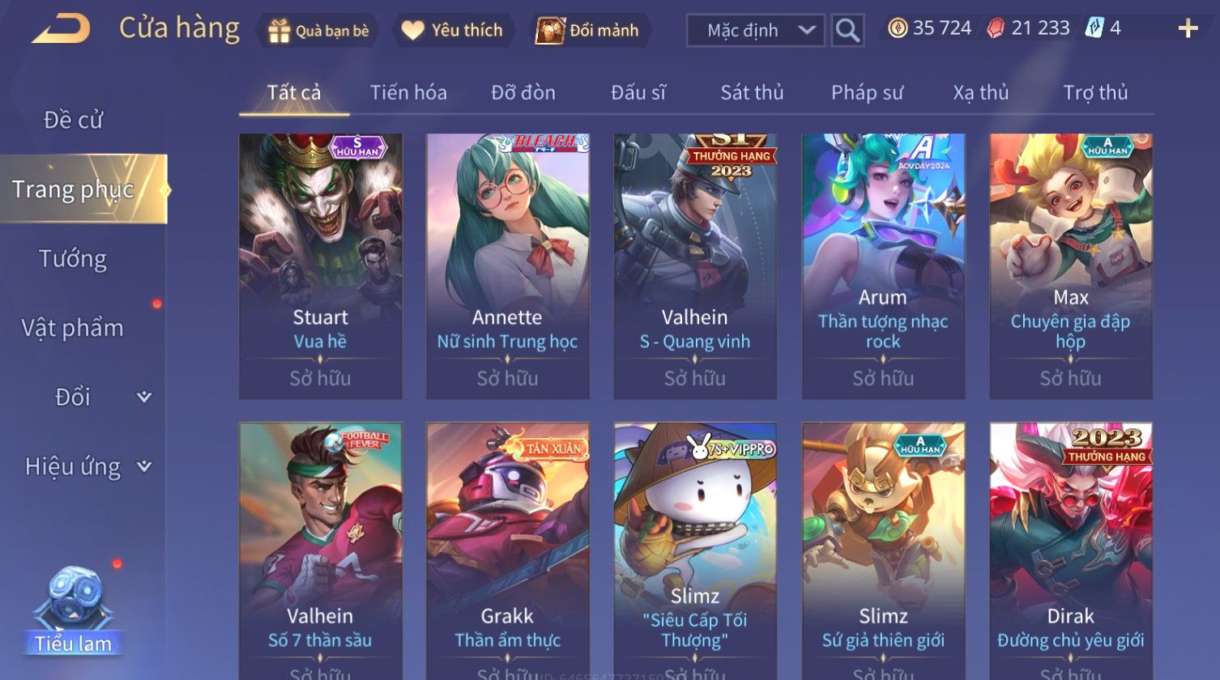Expand the Đổi sidebar section

(x=143, y=397)
